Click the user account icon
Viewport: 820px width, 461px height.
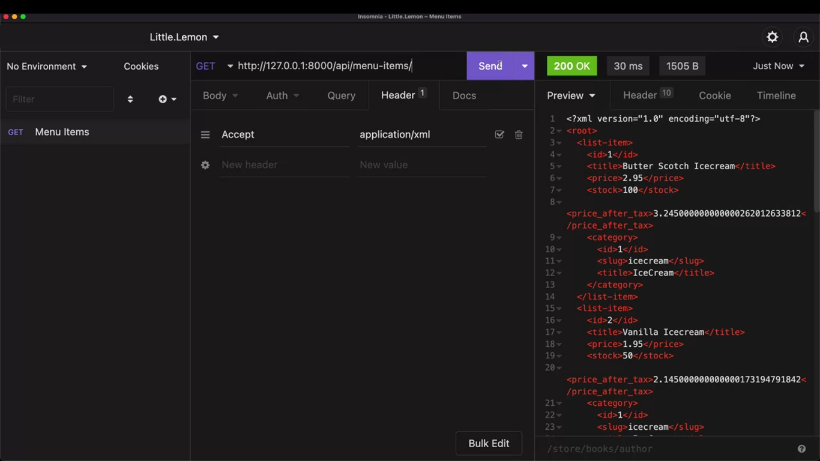point(803,37)
